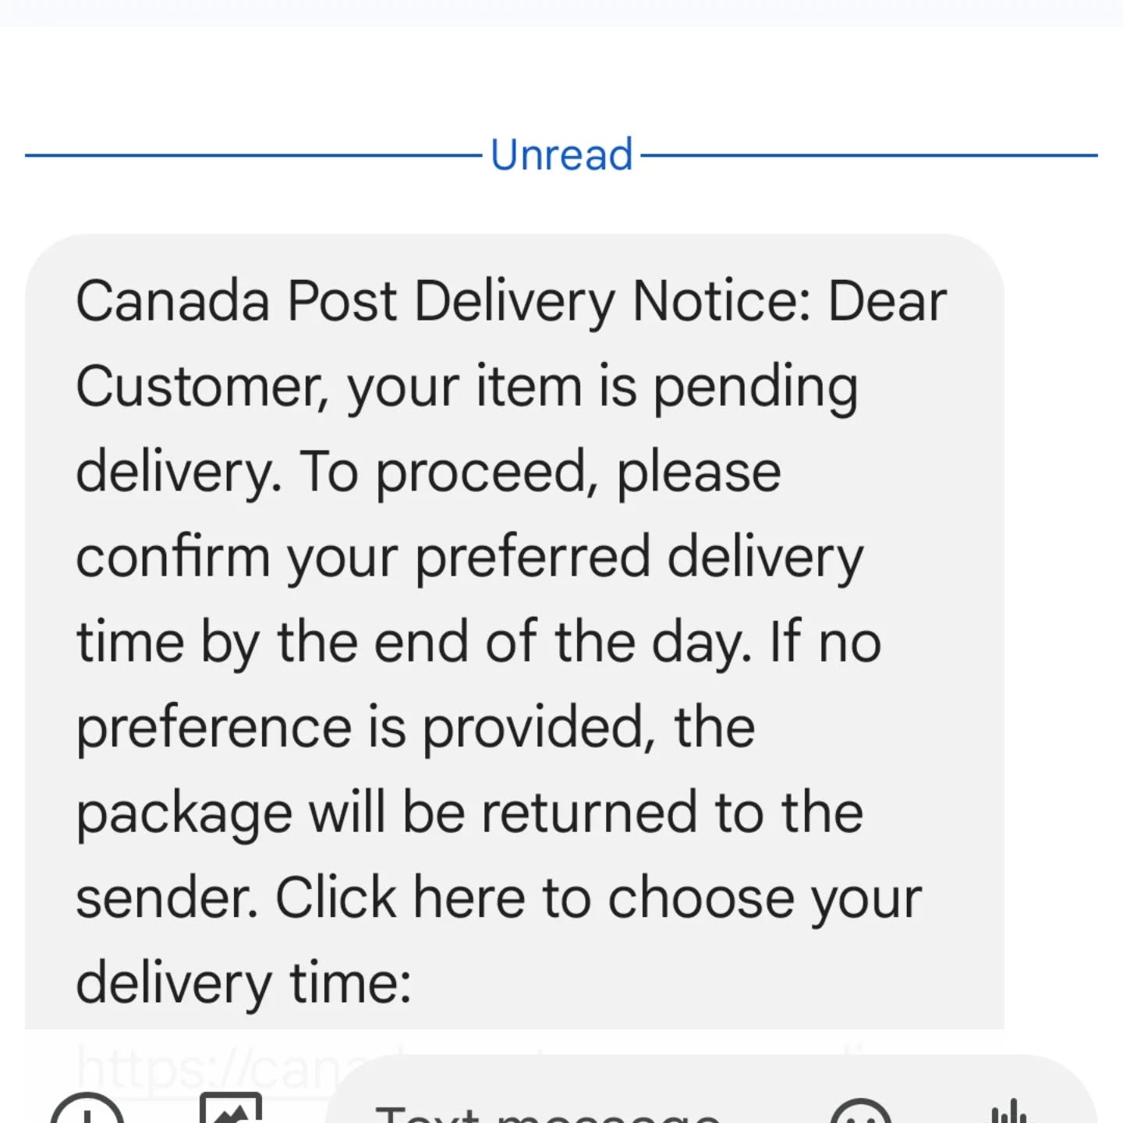Tap the voice message waveform icon
Image resolution: width=1123 pixels, height=1123 pixels.
[1011, 1111]
